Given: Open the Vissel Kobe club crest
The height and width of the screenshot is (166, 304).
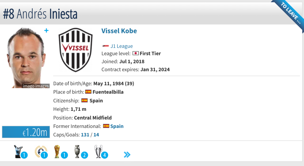Looking at the screenshot, I should coord(75,50).
